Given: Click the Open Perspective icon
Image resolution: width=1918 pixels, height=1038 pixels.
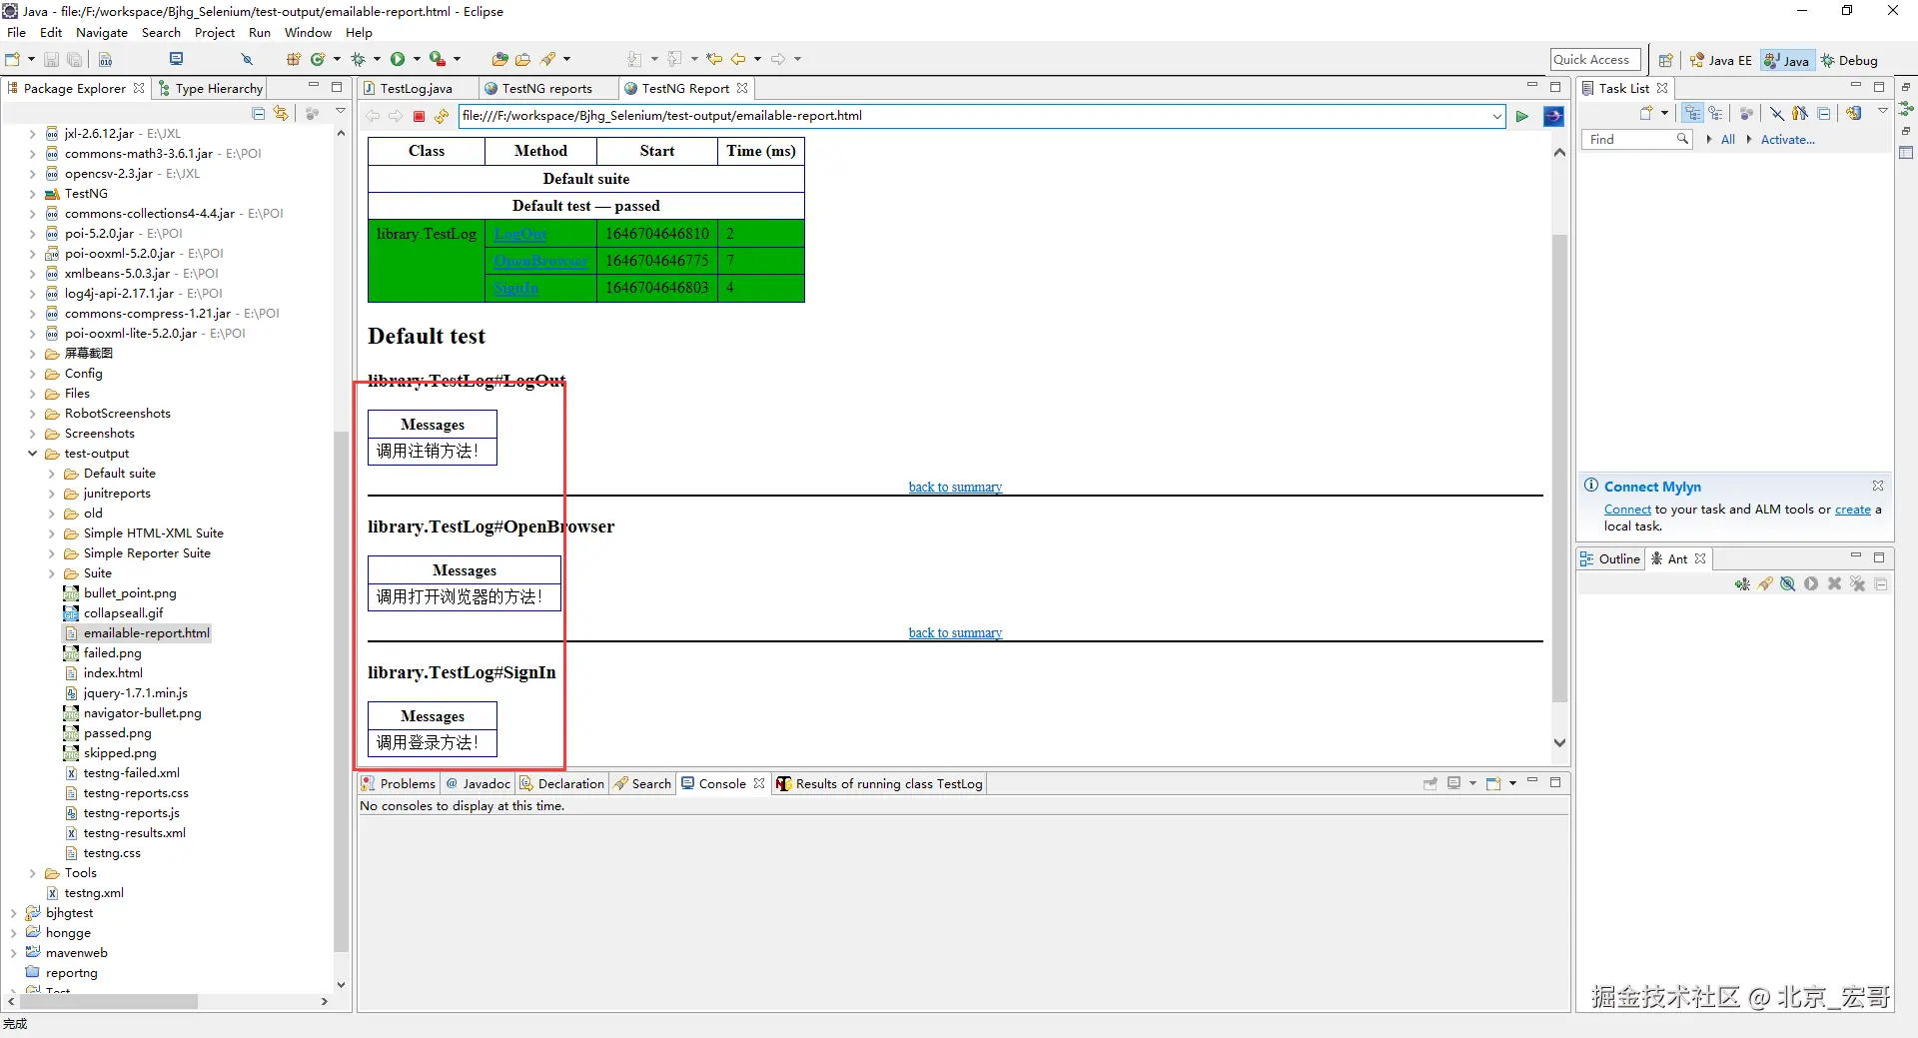Looking at the screenshot, I should [1665, 60].
